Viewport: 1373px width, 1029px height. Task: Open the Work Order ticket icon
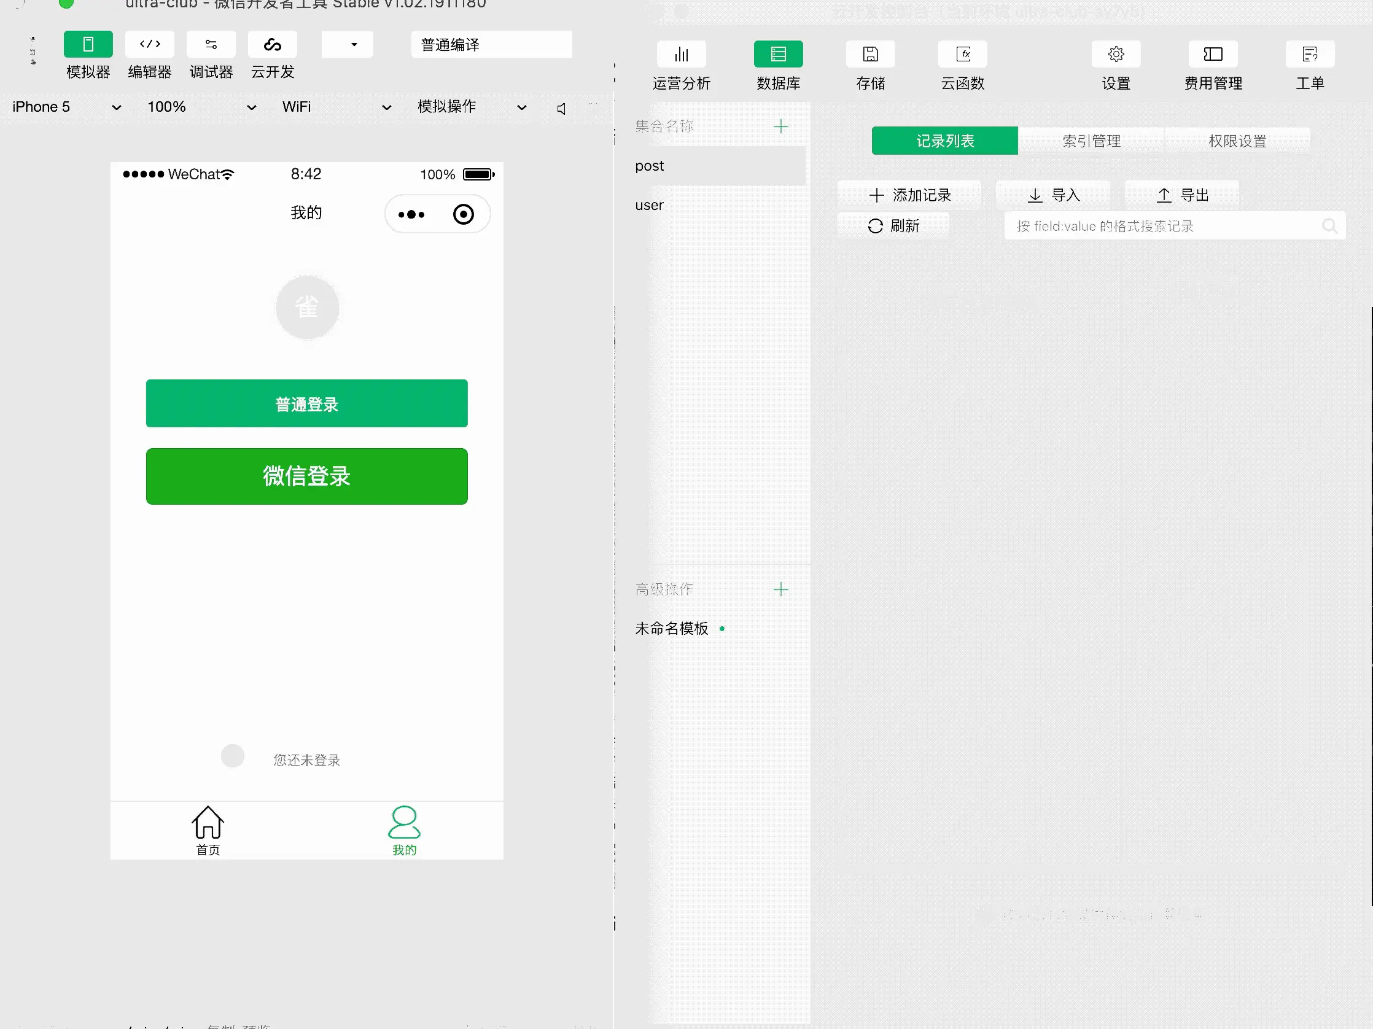(x=1310, y=55)
